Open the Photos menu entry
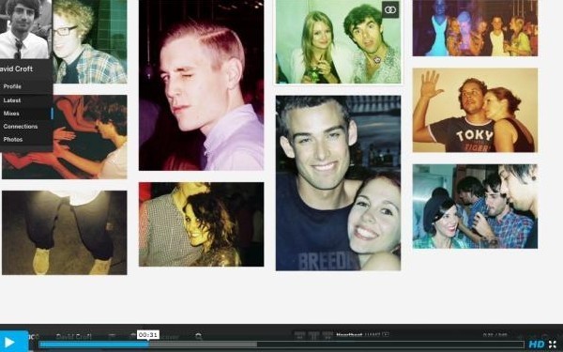 (13, 139)
